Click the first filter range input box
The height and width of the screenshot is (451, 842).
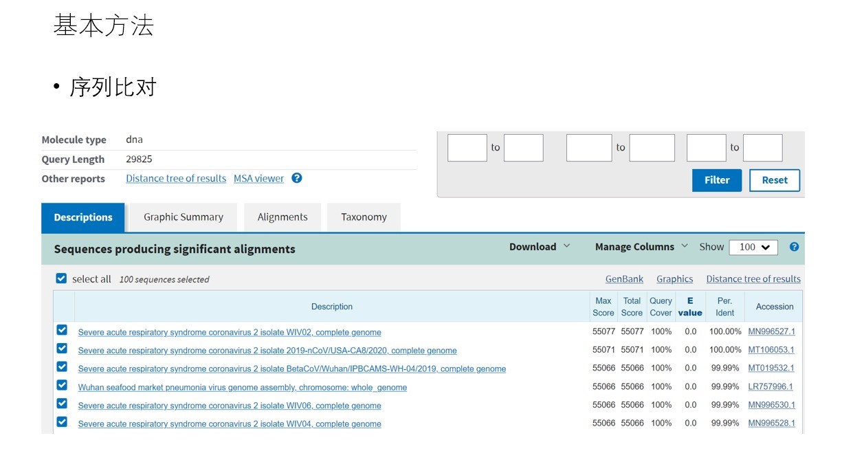pyautogui.click(x=467, y=148)
